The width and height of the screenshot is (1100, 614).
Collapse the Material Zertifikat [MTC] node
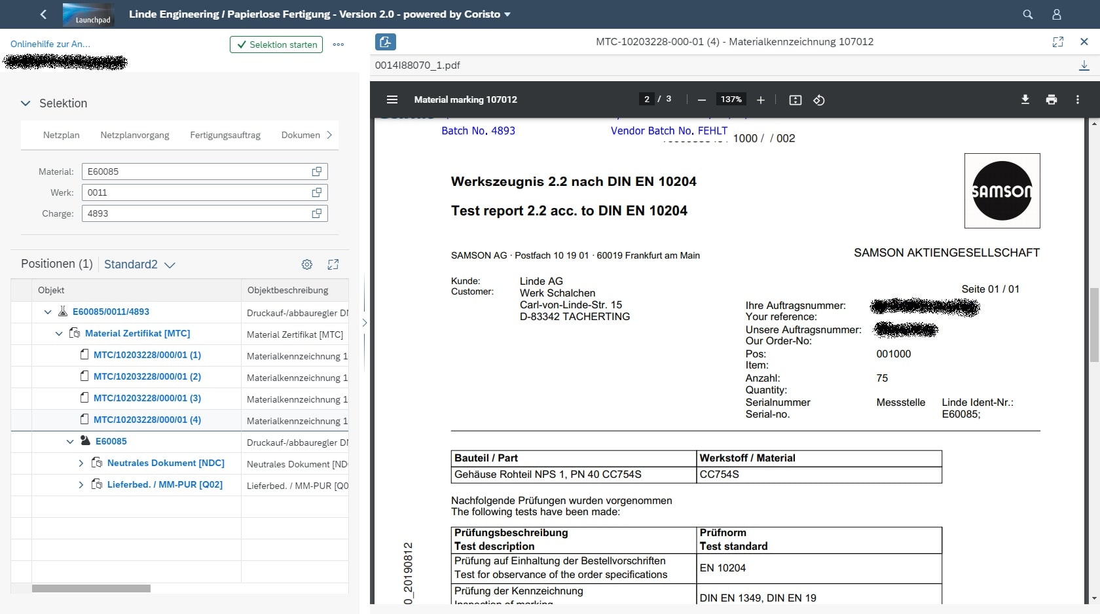(59, 334)
